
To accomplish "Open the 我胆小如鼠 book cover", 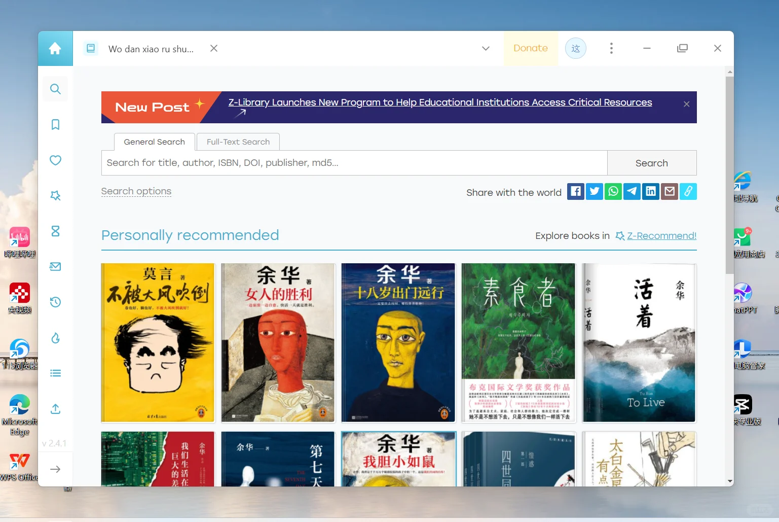I will point(398,459).
